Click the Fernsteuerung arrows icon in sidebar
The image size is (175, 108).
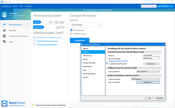click(x=4, y=25)
